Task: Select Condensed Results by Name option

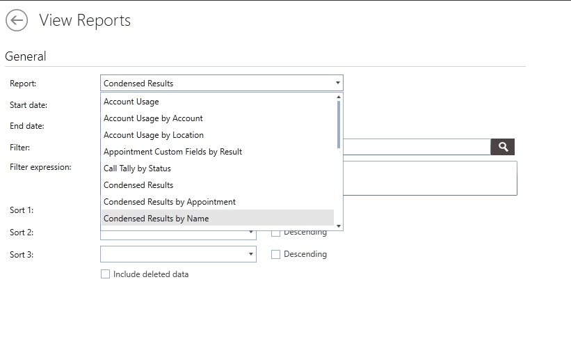Action: (x=218, y=218)
